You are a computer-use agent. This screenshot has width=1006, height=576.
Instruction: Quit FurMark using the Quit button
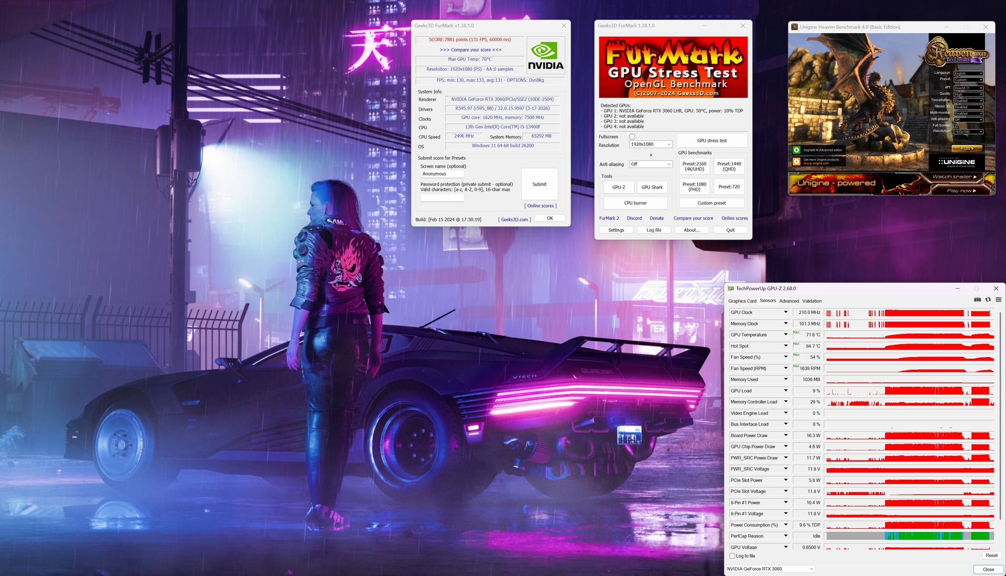[731, 230]
